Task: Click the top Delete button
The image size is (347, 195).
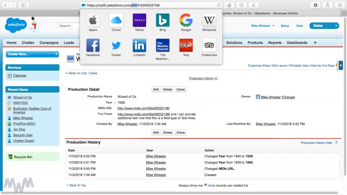Action: 168,89
